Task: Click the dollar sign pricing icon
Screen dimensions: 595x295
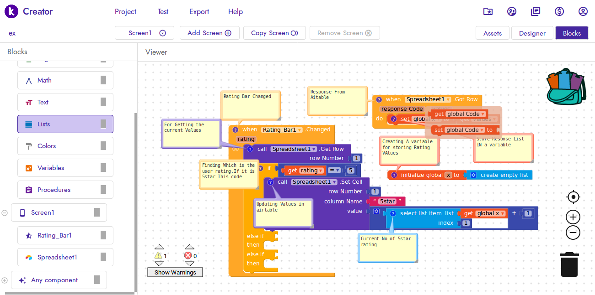Action: point(559,12)
